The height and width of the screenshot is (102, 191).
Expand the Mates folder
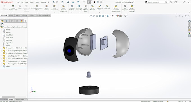coord(1,66)
